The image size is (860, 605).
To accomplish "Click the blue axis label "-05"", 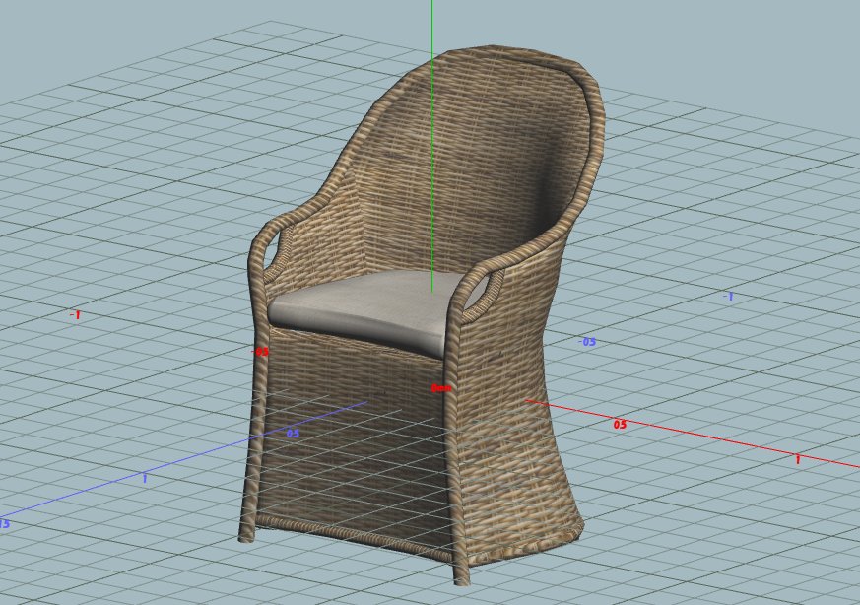I will click(587, 342).
